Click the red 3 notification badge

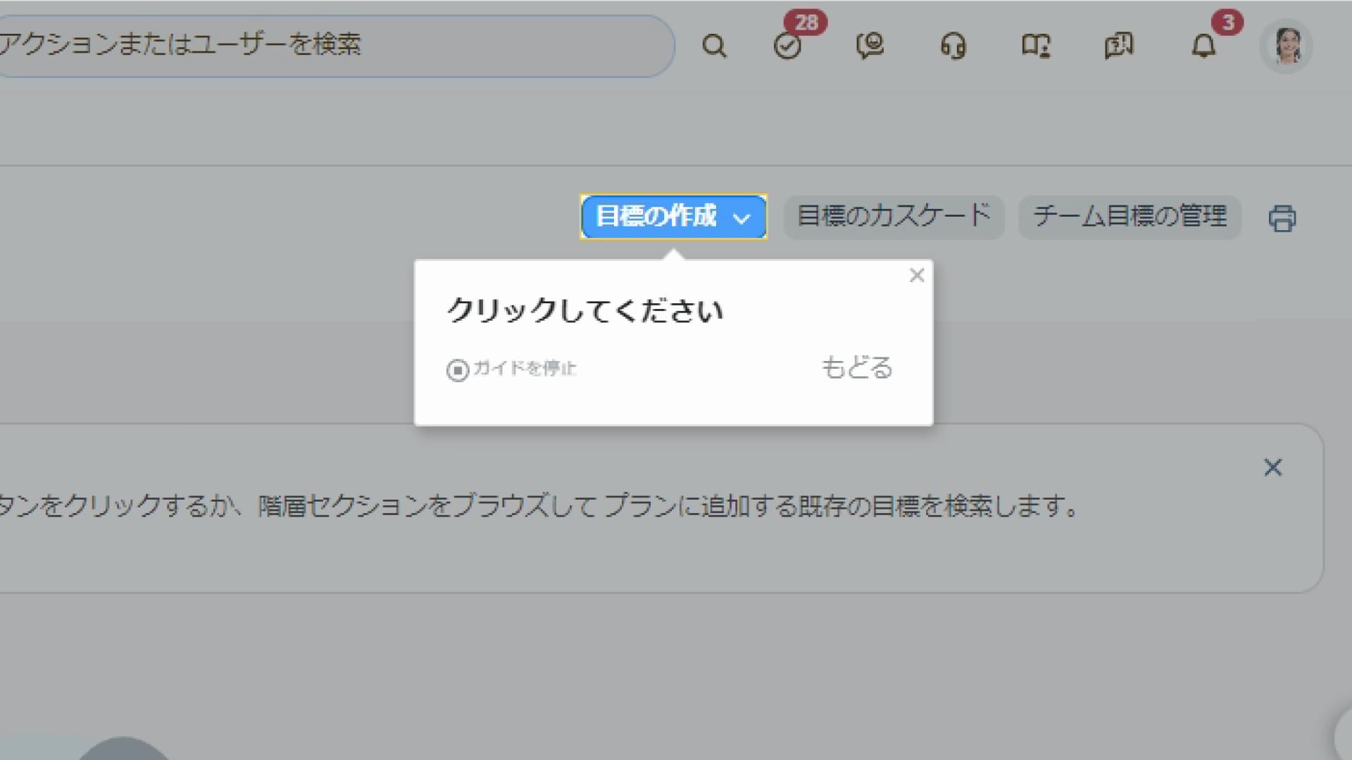click(x=1228, y=23)
